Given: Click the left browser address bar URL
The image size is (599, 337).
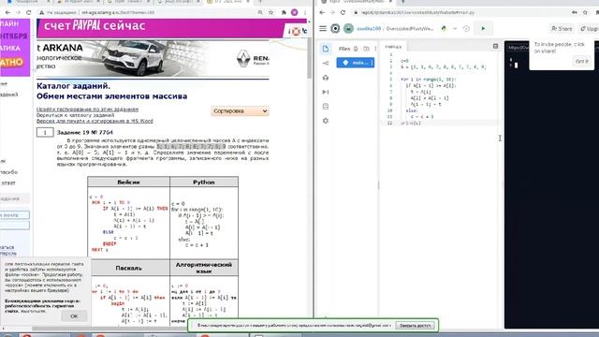Looking at the screenshot, I should tap(118, 12).
